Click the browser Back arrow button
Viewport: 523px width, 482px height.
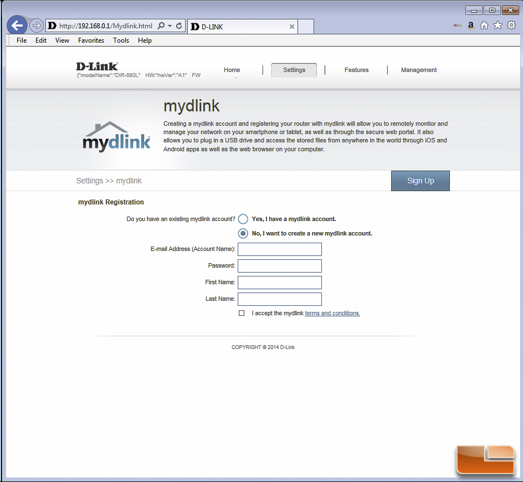(17, 25)
